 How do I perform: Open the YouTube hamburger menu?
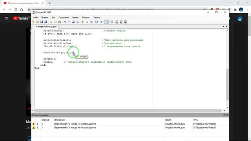7,18
